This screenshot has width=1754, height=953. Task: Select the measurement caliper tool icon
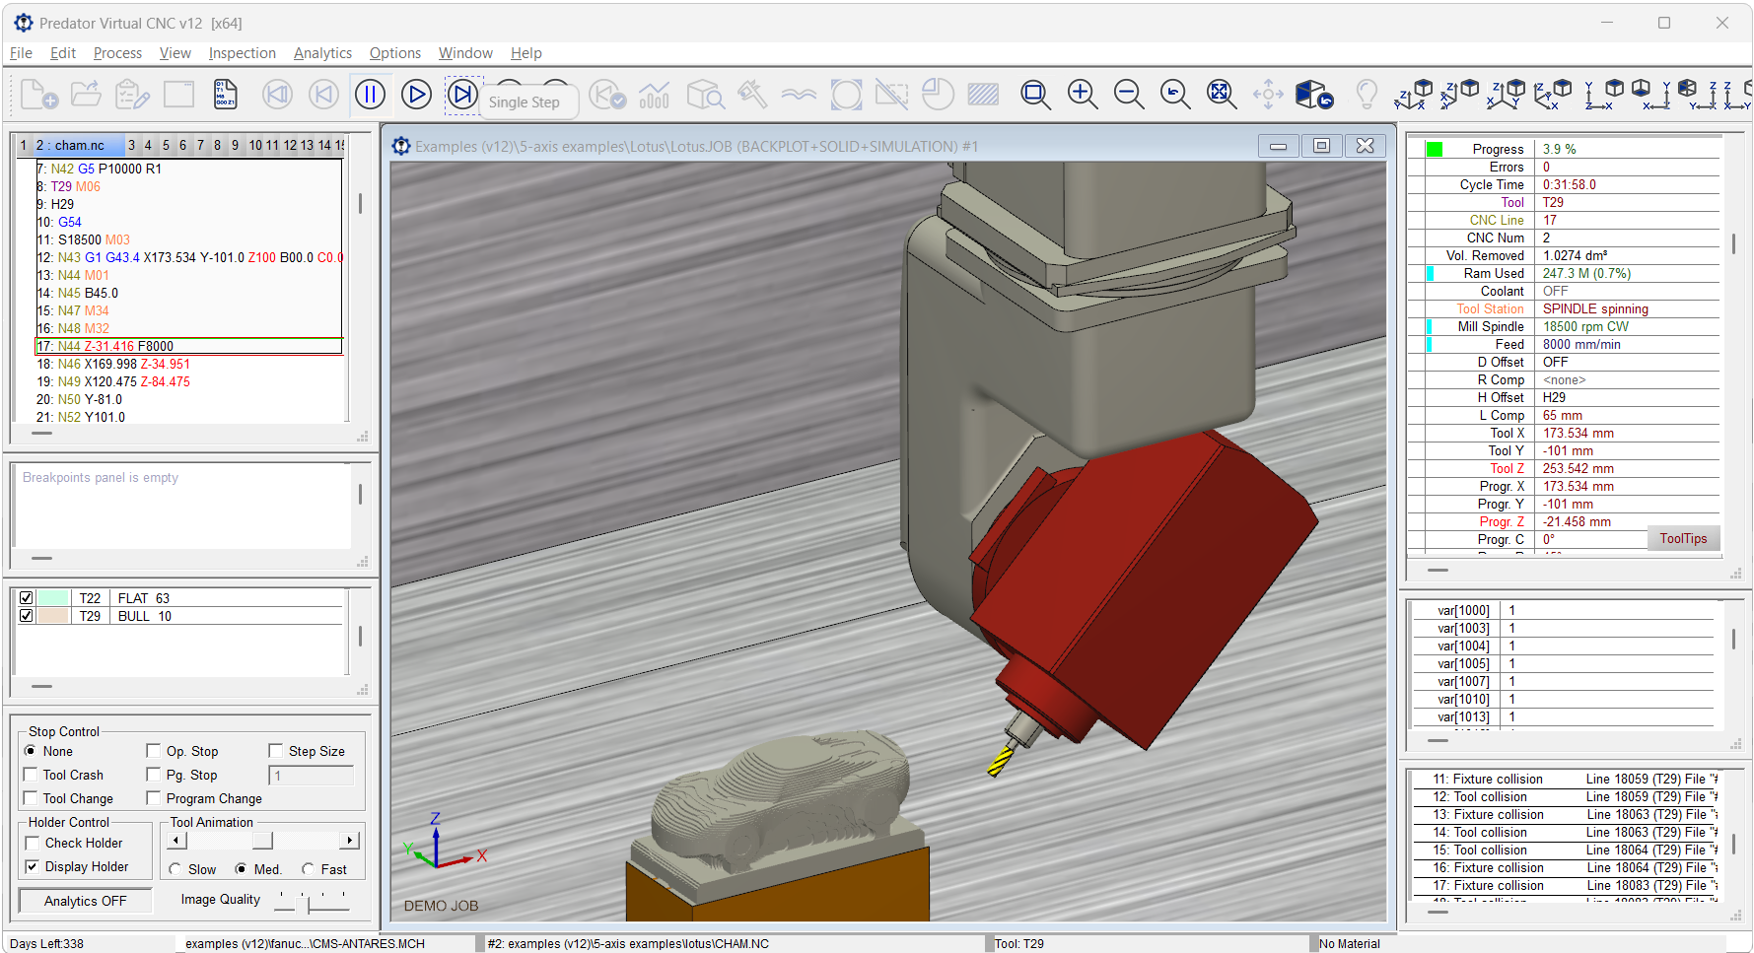752,94
